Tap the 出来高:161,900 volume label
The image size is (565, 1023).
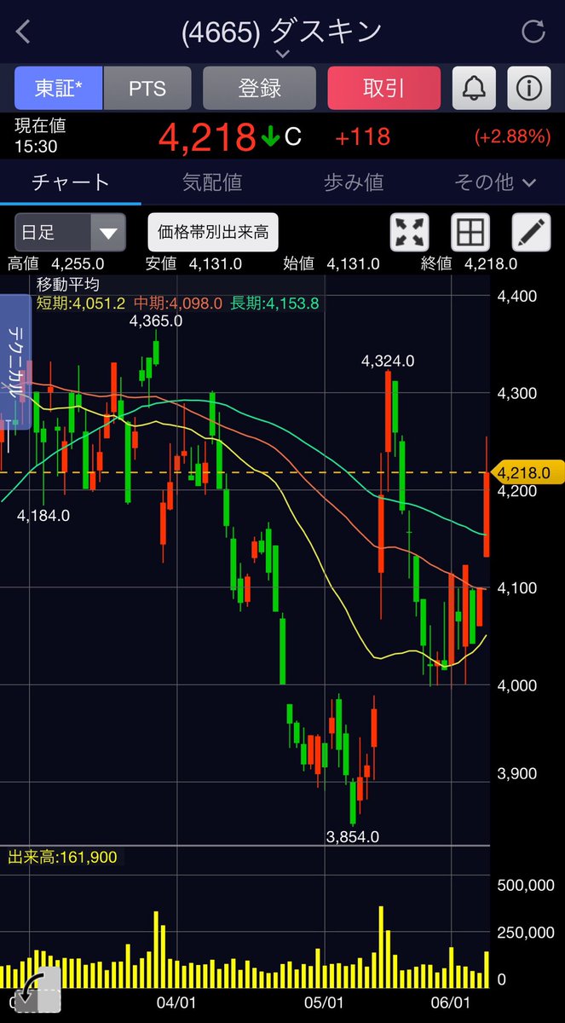[61, 857]
